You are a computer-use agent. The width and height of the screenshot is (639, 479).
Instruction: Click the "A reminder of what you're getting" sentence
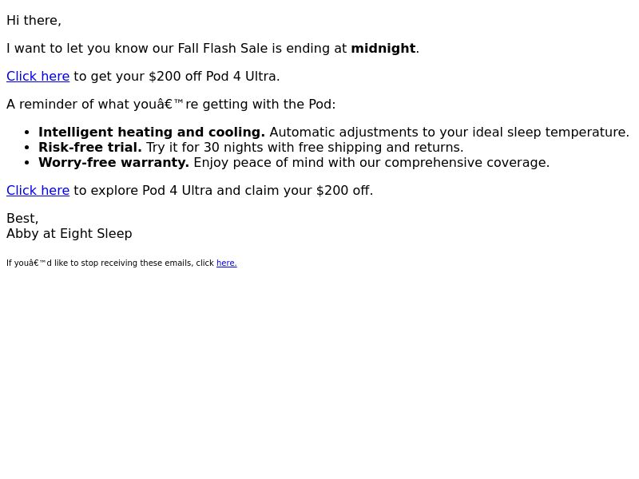click(x=171, y=104)
